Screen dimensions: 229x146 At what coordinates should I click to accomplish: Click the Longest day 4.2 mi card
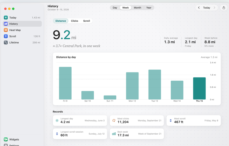coord(80,121)
